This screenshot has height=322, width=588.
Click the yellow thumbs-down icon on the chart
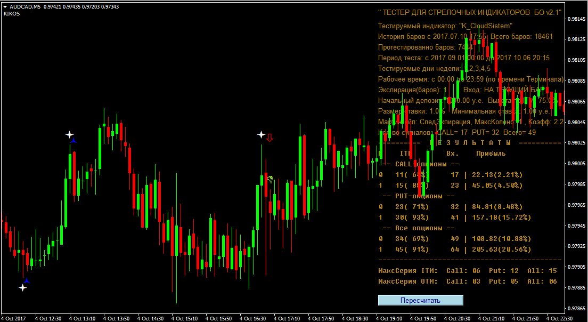coord(270,179)
